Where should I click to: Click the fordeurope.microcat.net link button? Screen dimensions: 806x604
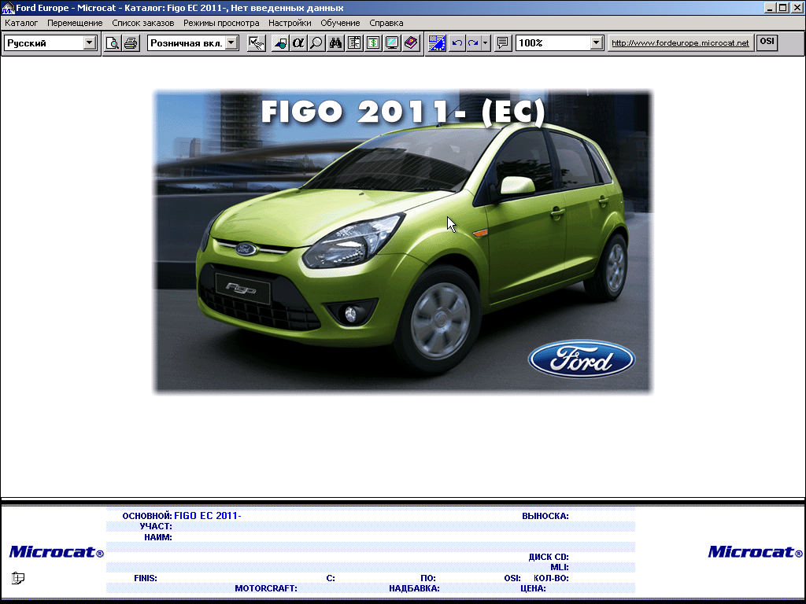680,43
